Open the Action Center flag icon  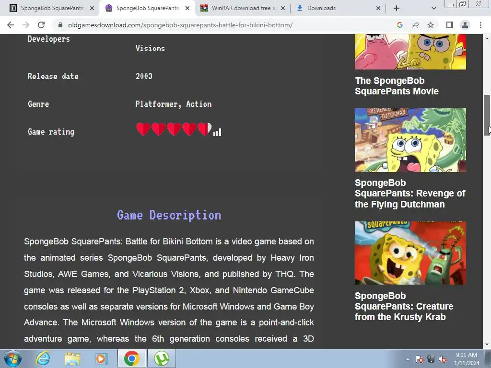(420, 359)
